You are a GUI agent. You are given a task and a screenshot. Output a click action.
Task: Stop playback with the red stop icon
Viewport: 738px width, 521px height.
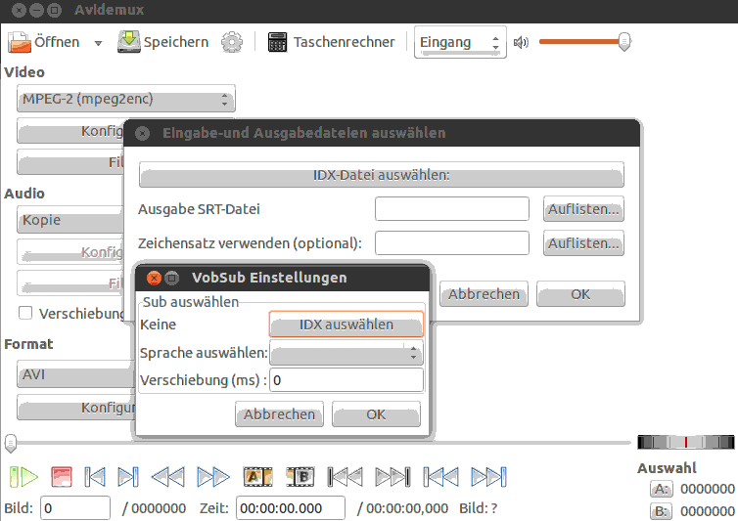click(x=62, y=477)
